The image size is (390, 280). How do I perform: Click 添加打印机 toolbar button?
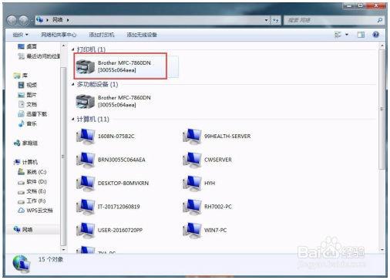tap(102, 35)
